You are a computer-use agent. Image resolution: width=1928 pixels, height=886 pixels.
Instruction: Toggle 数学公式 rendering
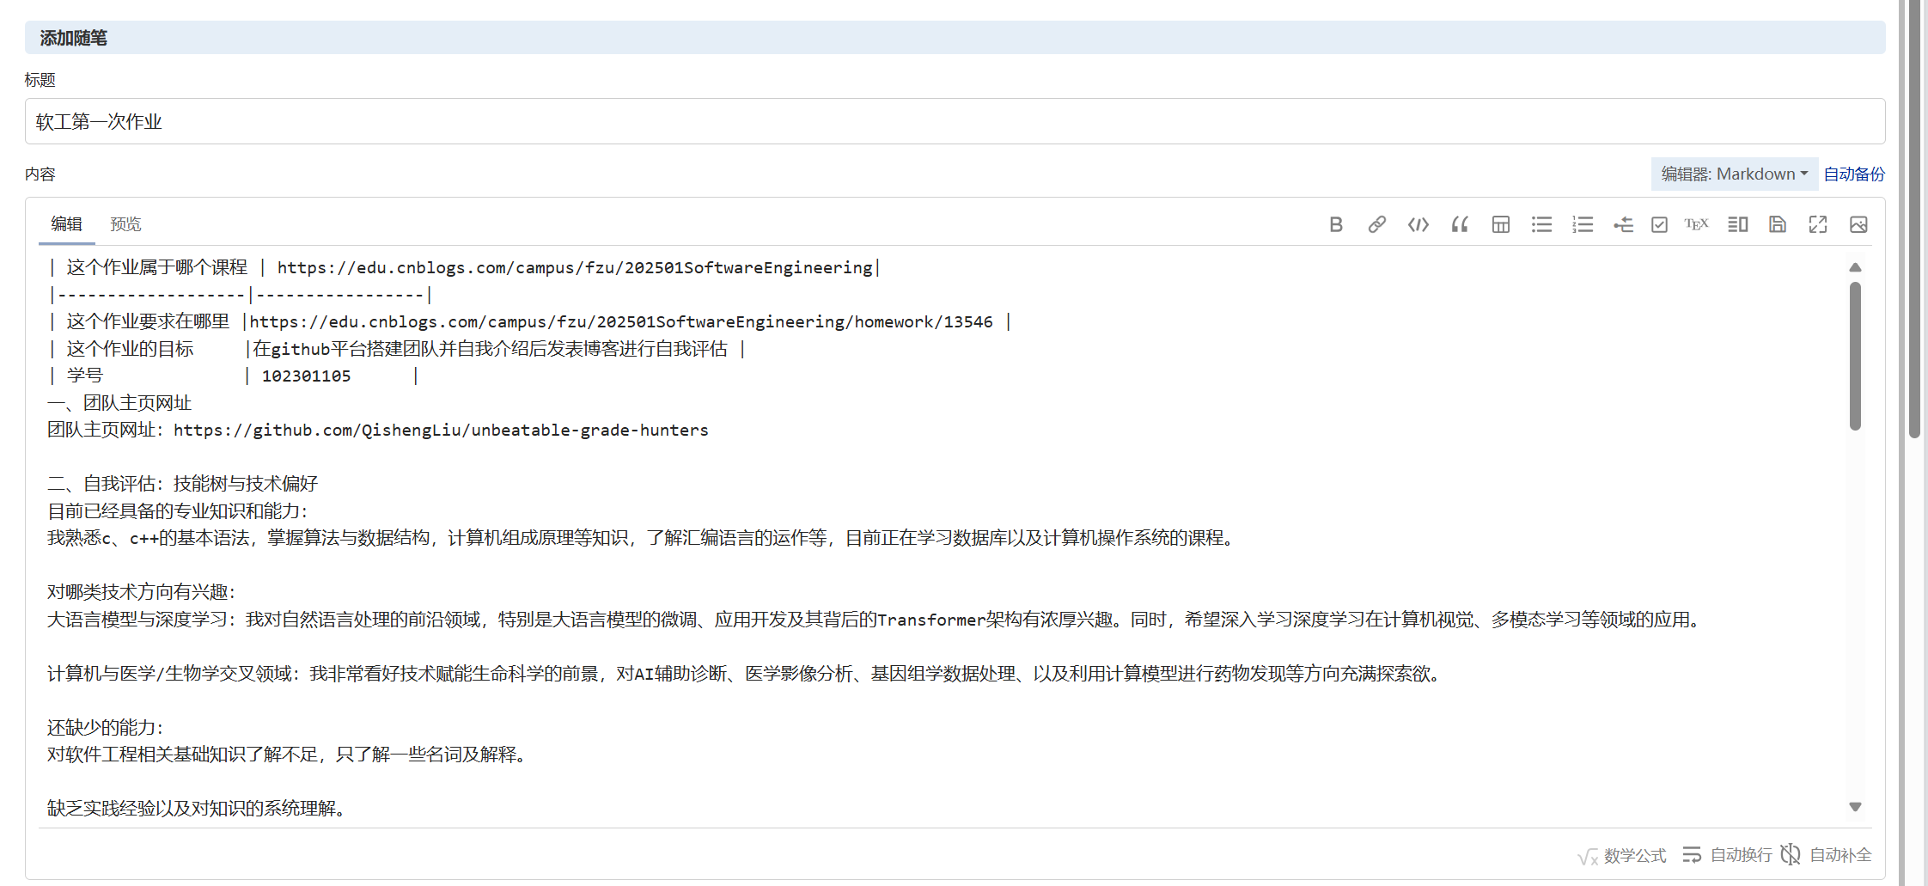point(1624,854)
